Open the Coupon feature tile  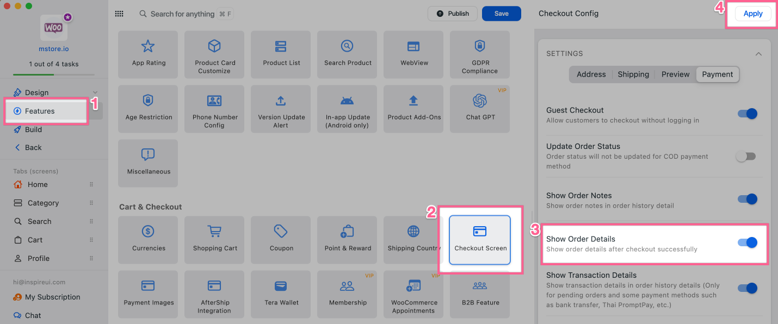(x=281, y=240)
